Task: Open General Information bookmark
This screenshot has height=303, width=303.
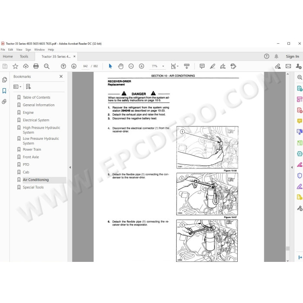Action: [x=39, y=105]
